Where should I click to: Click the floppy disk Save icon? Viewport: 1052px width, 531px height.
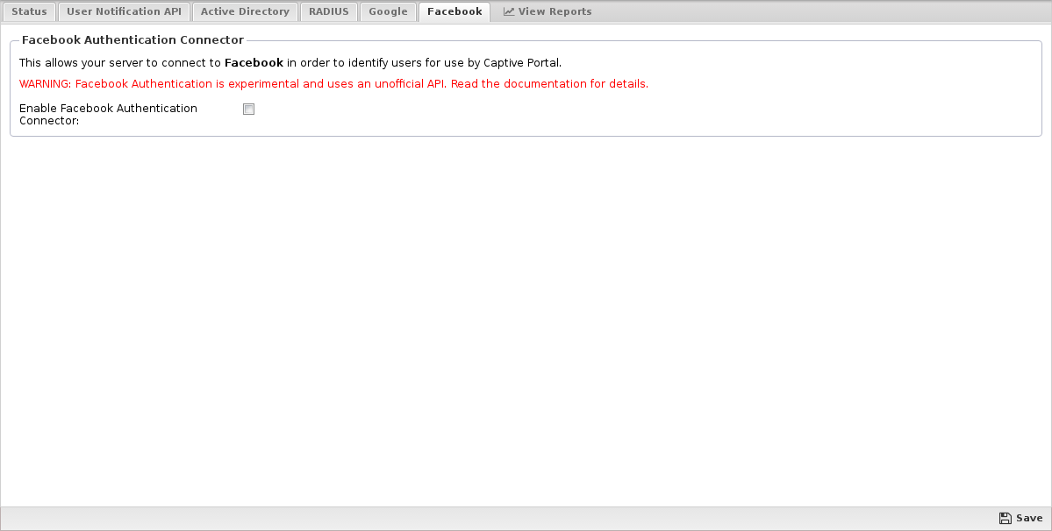[x=1005, y=518]
